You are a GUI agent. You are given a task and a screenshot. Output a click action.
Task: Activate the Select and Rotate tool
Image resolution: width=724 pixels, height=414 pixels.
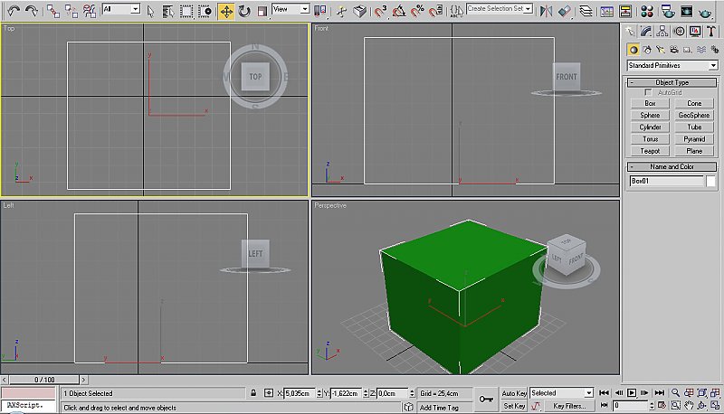pyautogui.click(x=243, y=11)
